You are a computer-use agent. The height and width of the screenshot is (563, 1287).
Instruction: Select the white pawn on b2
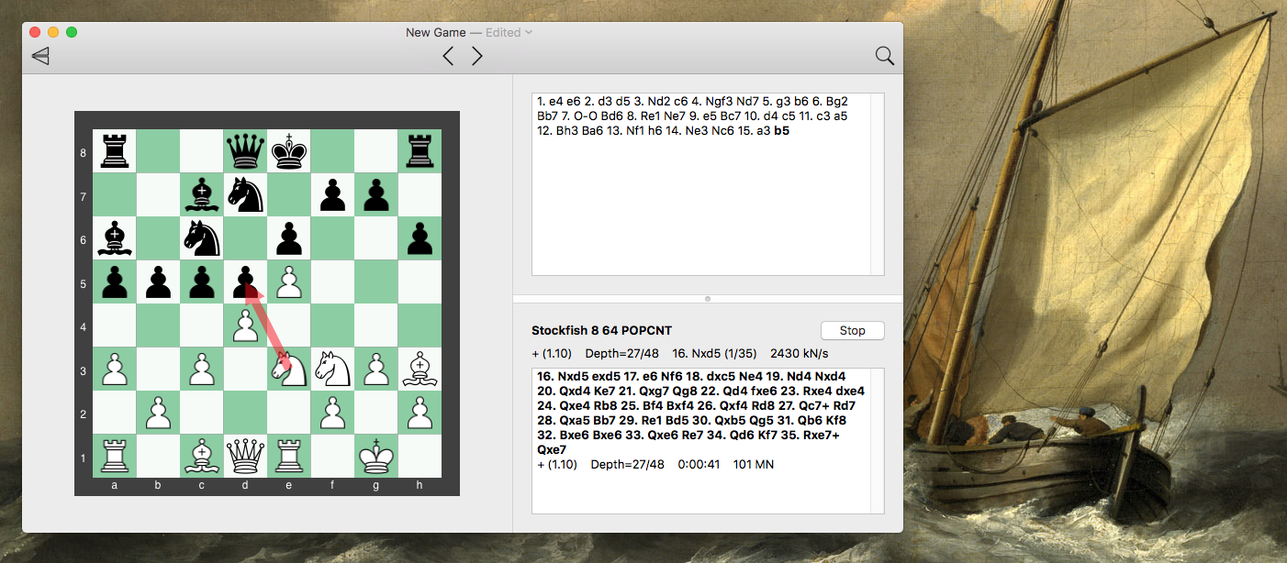click(158, 413)
